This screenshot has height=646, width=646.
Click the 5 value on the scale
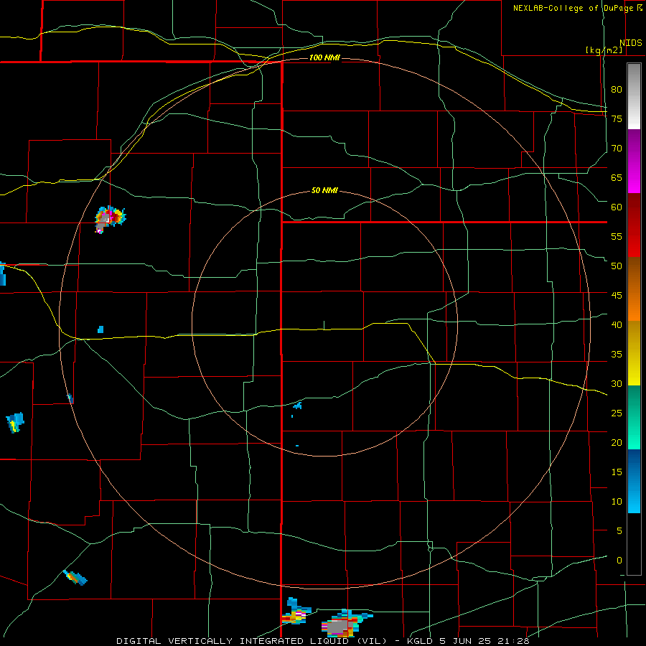[x=619, y=530]
